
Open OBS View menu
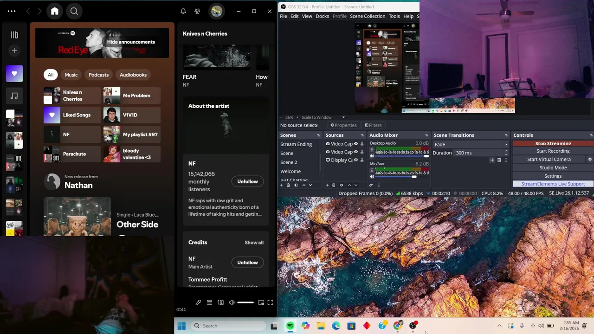click(x=307, y=16)
